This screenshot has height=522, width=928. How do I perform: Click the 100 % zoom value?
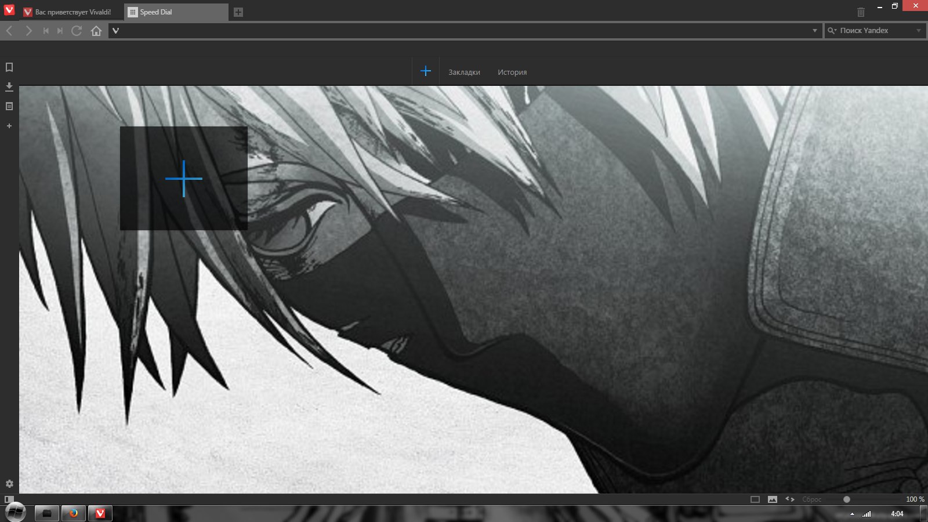click(915, 499)
